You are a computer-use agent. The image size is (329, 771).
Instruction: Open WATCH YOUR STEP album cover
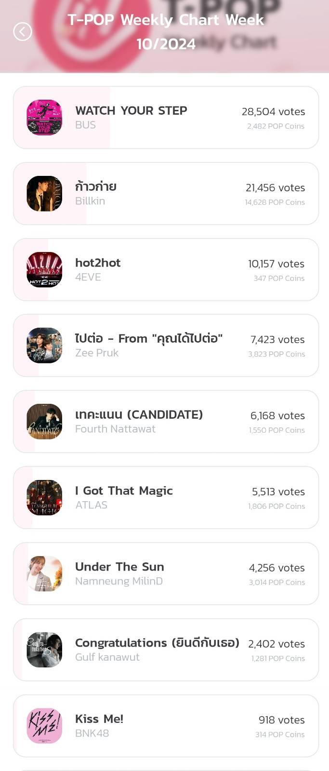(44, 118)
